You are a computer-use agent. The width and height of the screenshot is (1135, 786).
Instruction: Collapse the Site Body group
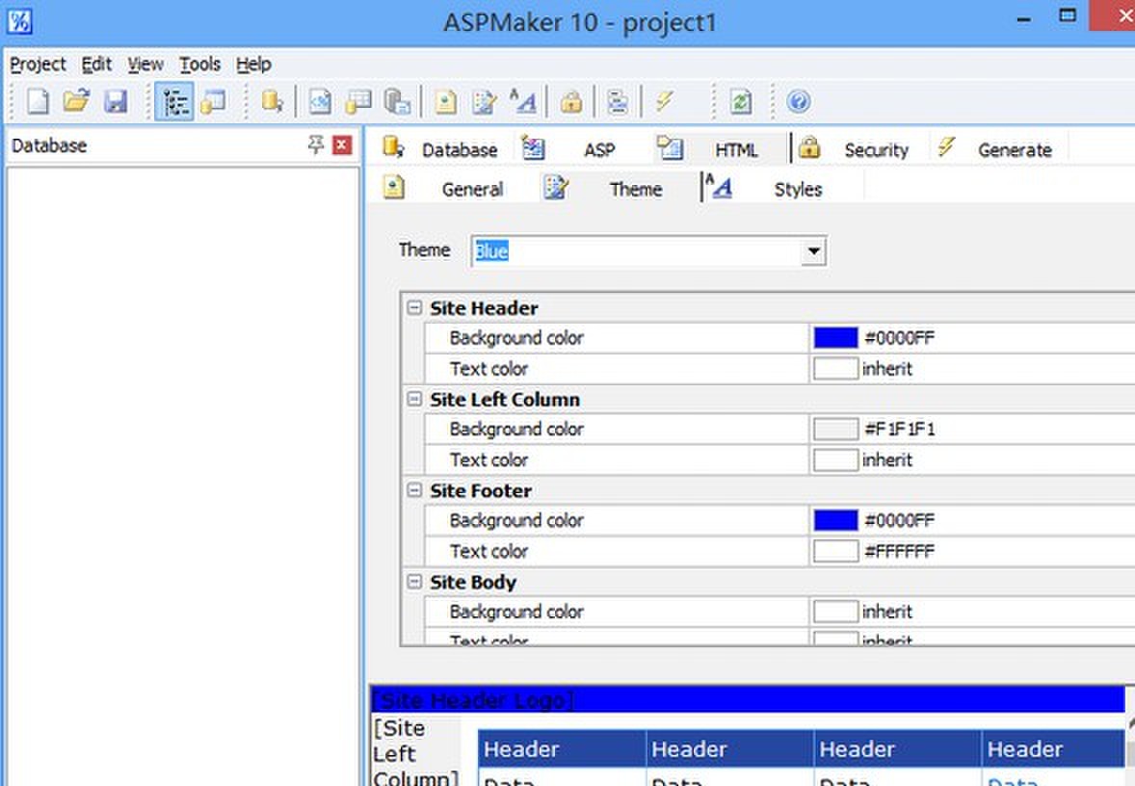click(x=414, y=581)
